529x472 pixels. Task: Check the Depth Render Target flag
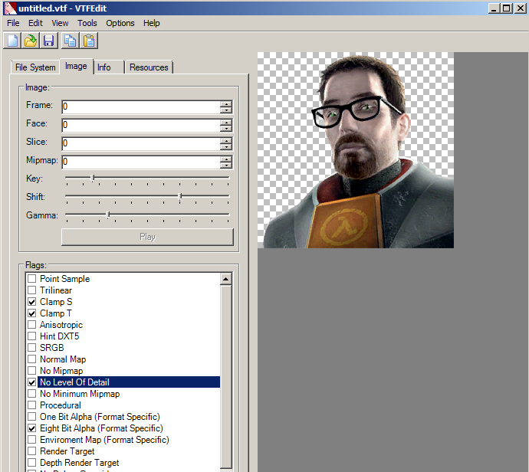coord(32,463)
